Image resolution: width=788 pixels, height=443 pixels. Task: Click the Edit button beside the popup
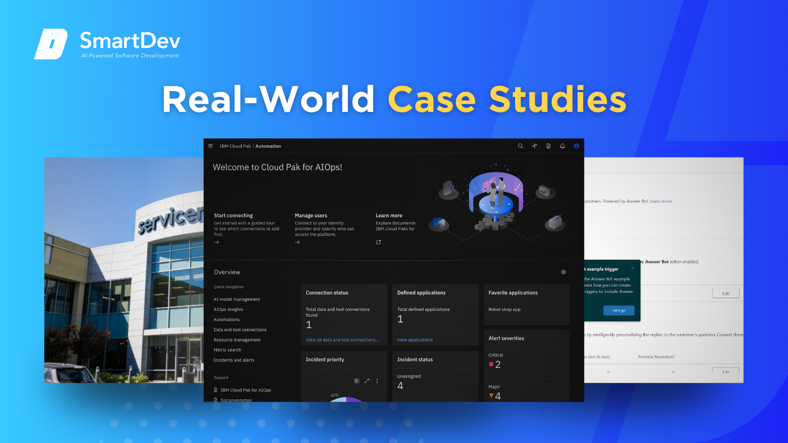pyautogui.click(x=726, y=293)
